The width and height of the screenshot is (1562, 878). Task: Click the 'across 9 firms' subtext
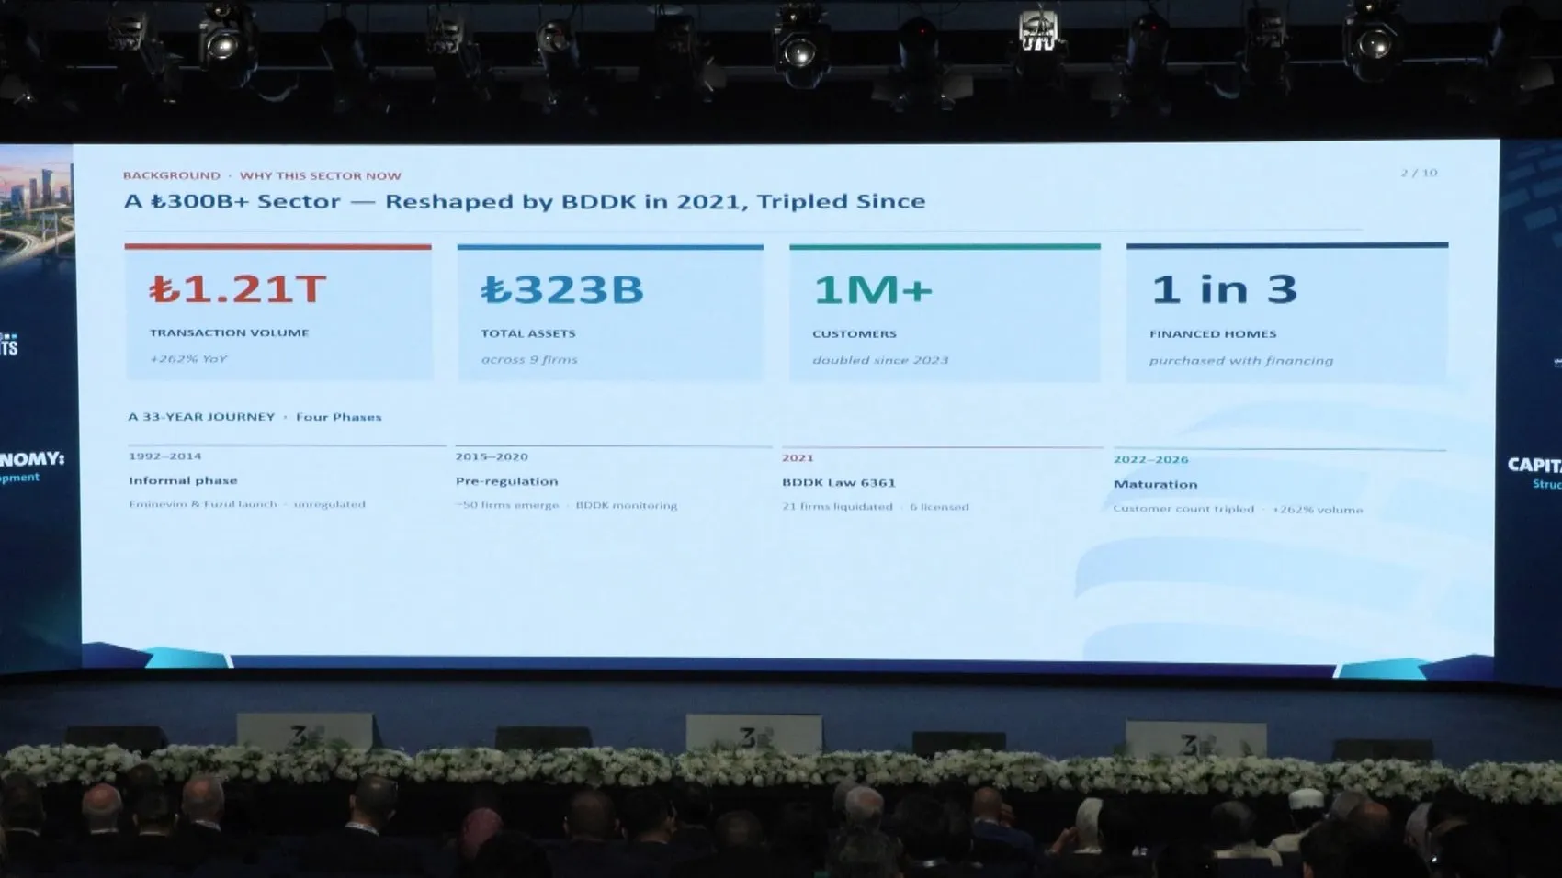(x=529, y=359)
